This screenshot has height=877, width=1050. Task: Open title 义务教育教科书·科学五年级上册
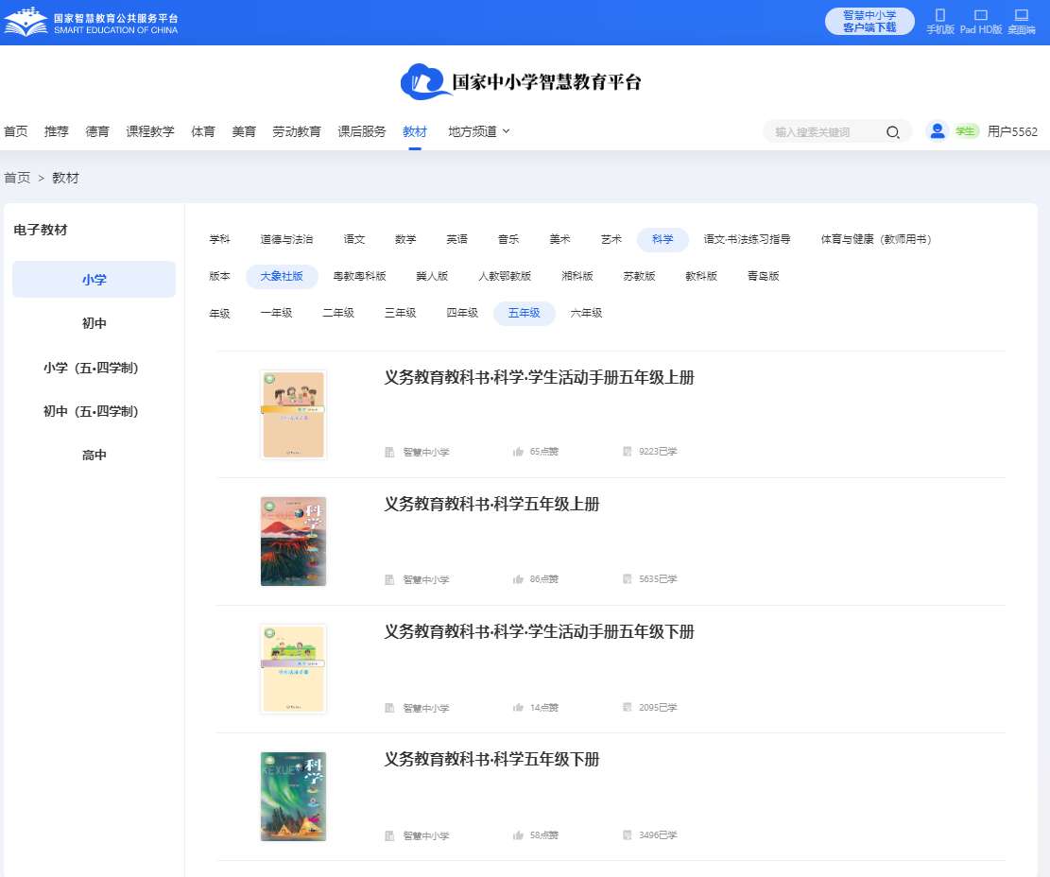[491, 504]
